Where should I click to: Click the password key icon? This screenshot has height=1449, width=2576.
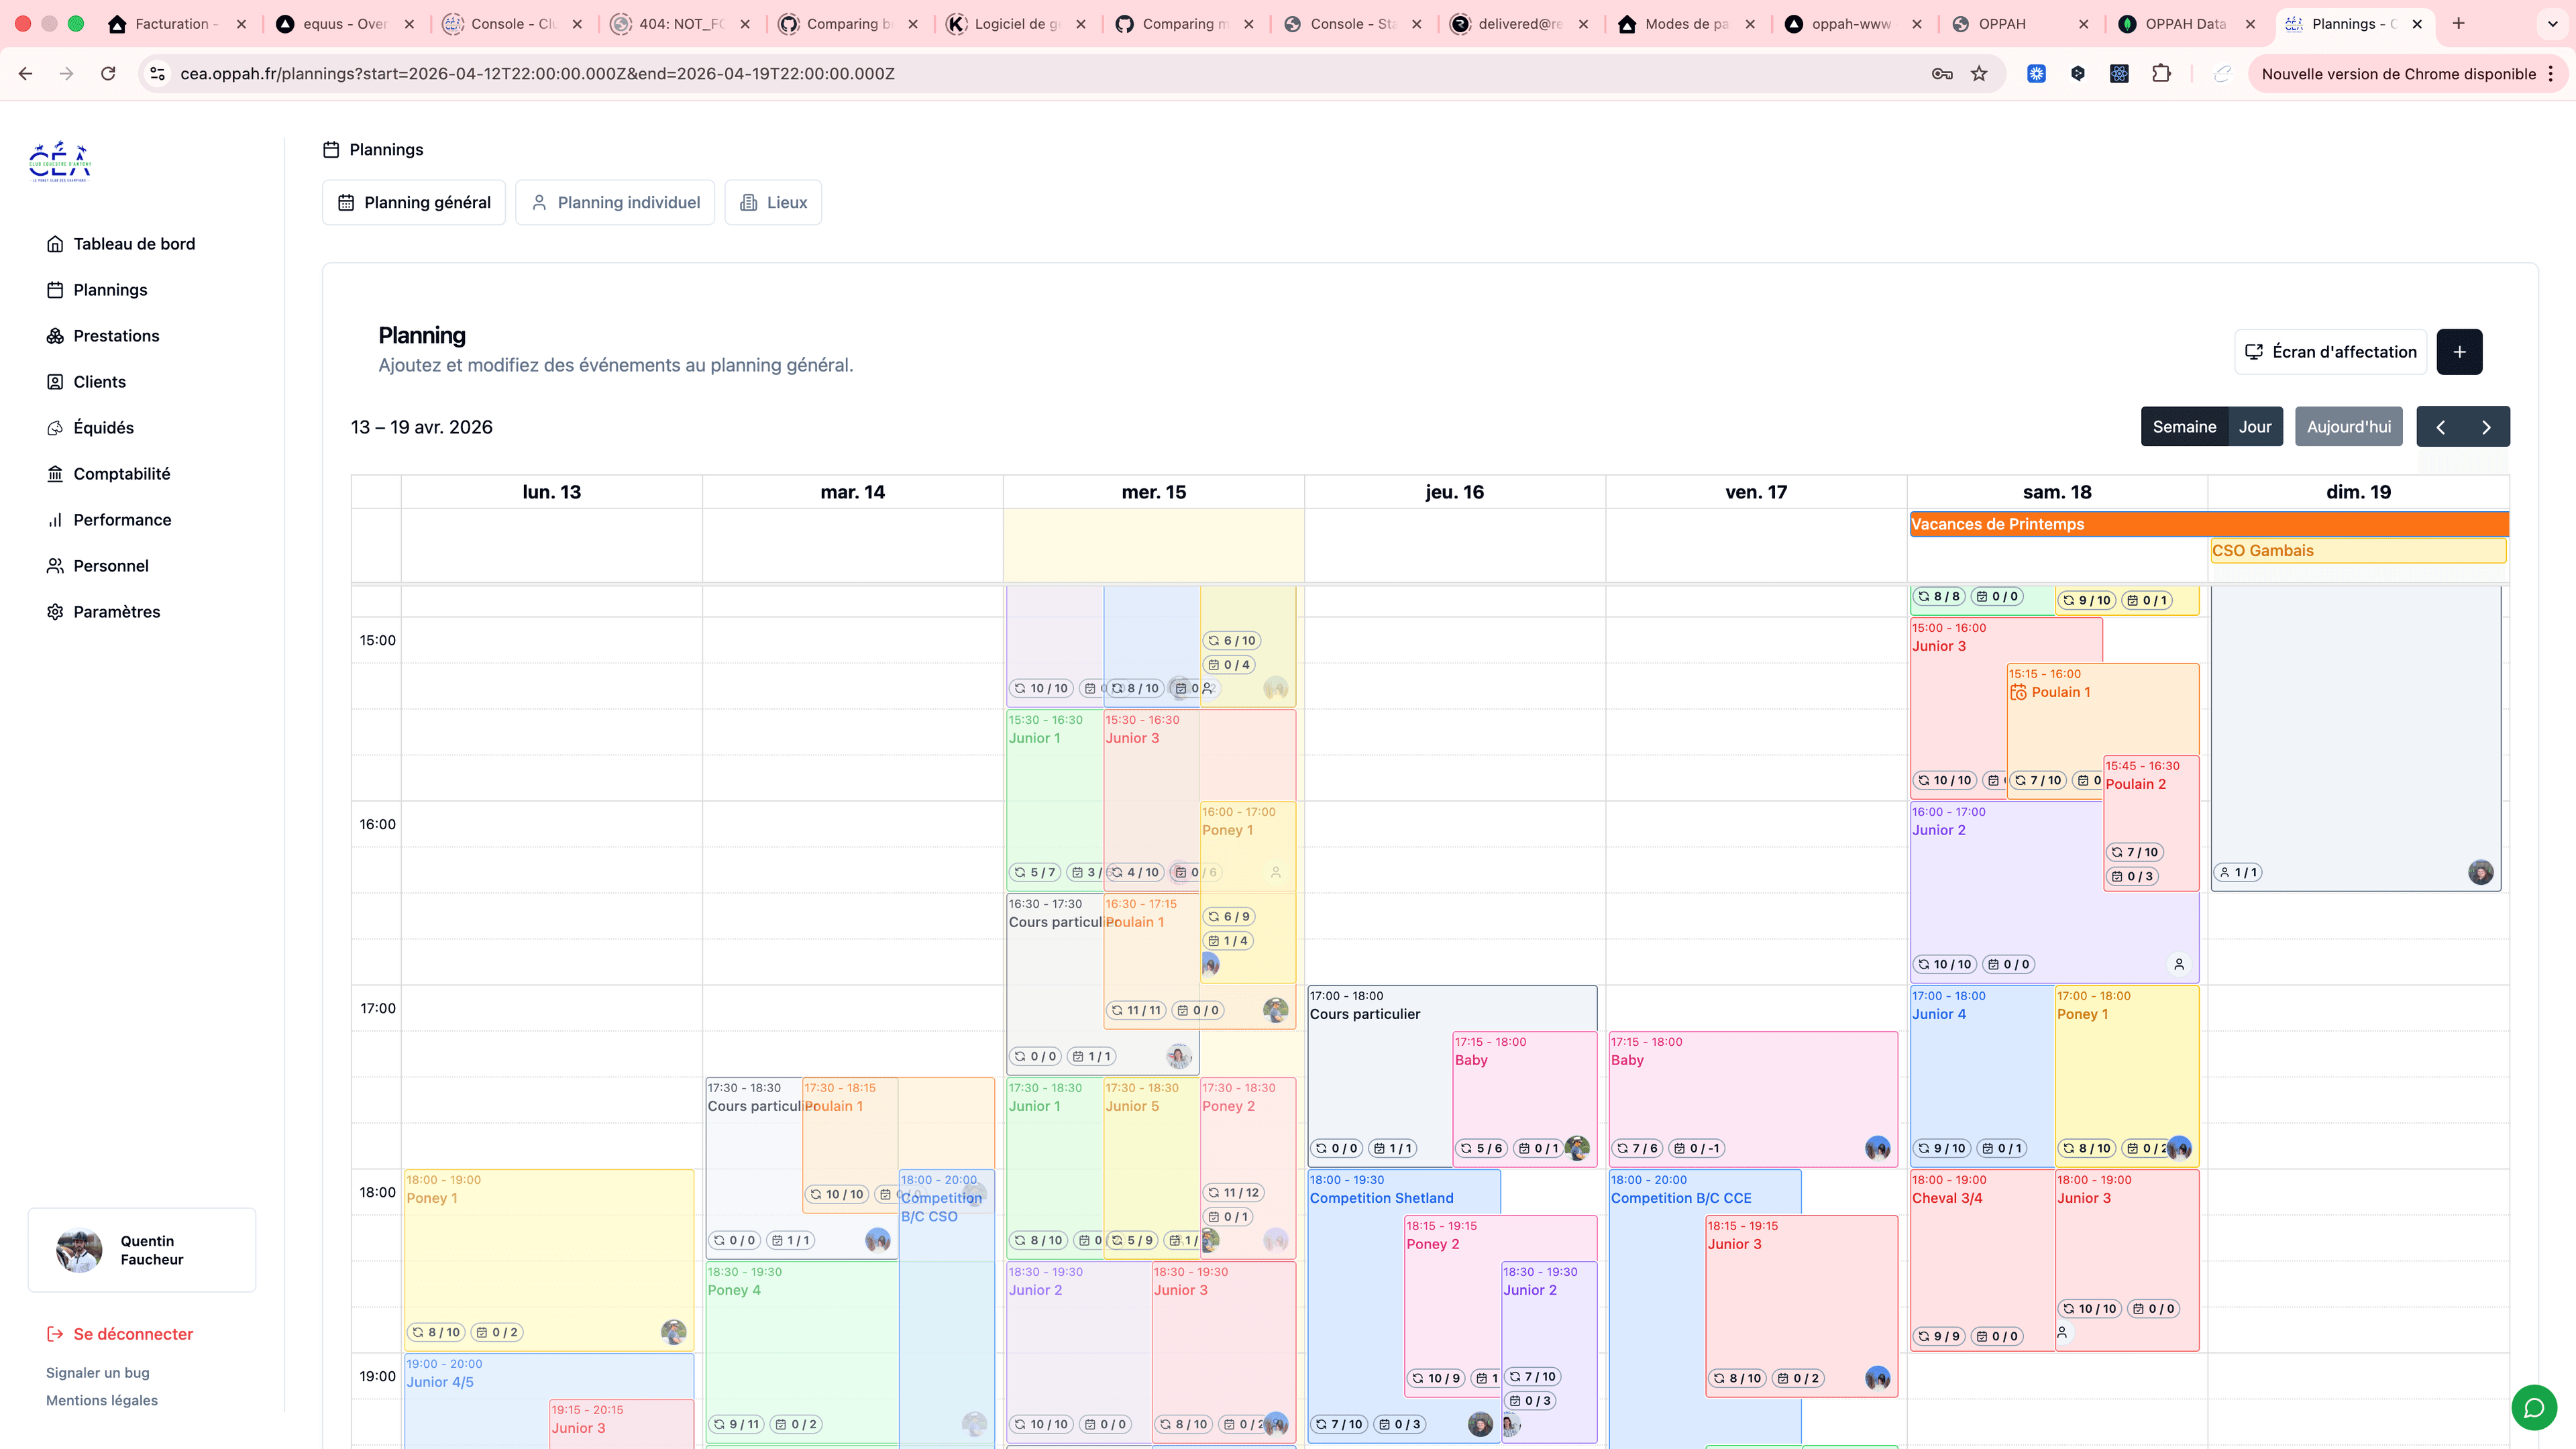point(1942,73)
